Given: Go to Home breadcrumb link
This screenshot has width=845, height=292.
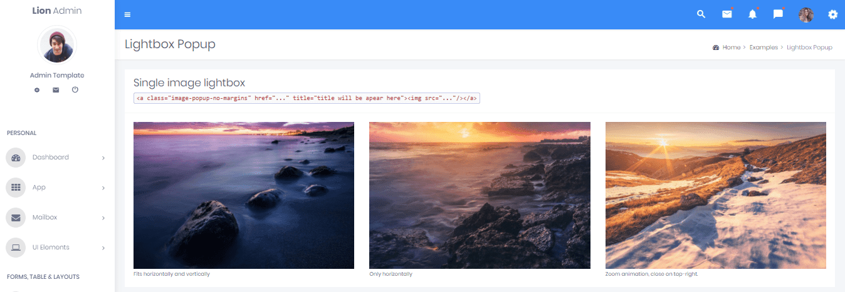Looking at the screenshot, I should click(x=731, y=48).
